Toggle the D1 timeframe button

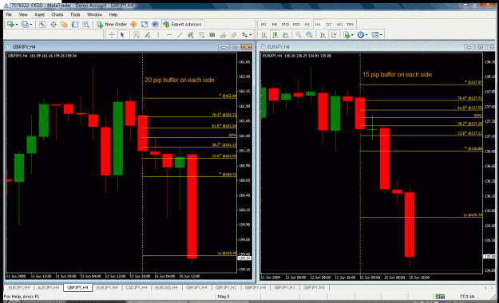tap(329, 25)
